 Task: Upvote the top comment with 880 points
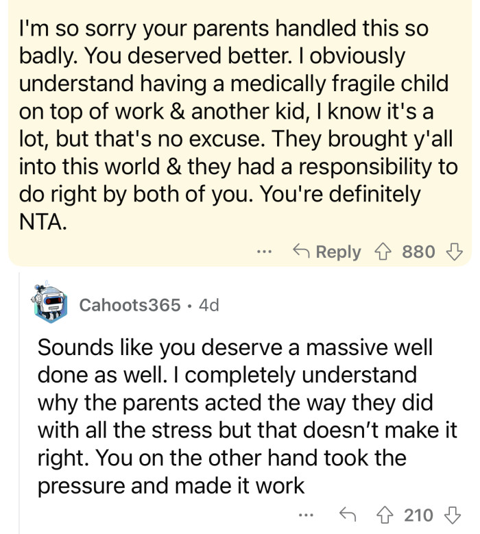point(383,252)
